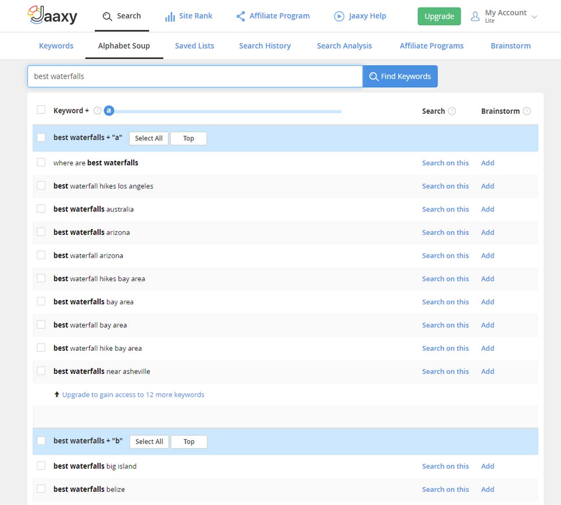Click the keyword search input field
The width and height of the screenshot is (561, 505).
click(x=195, y=76)
